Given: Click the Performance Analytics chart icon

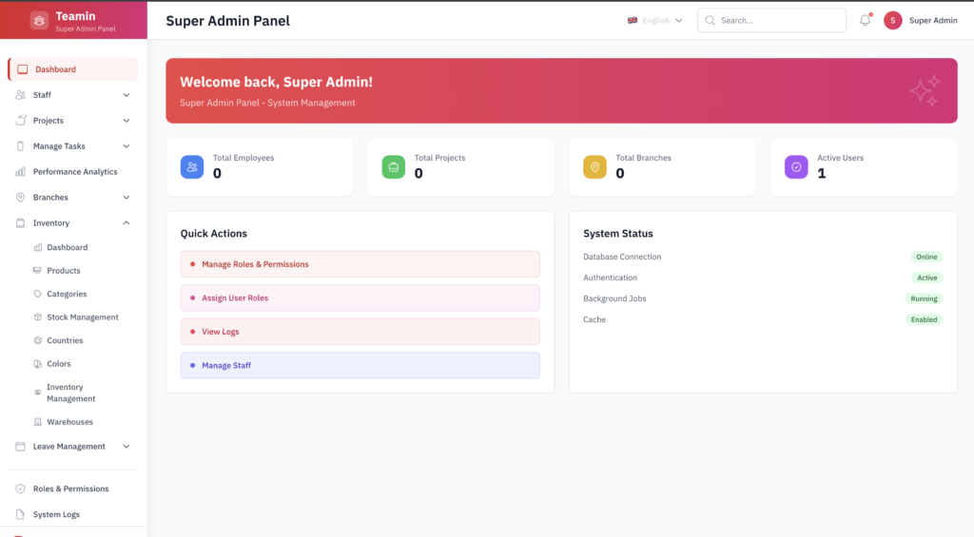Looking at the screenshot, I should tap(21, 172).
